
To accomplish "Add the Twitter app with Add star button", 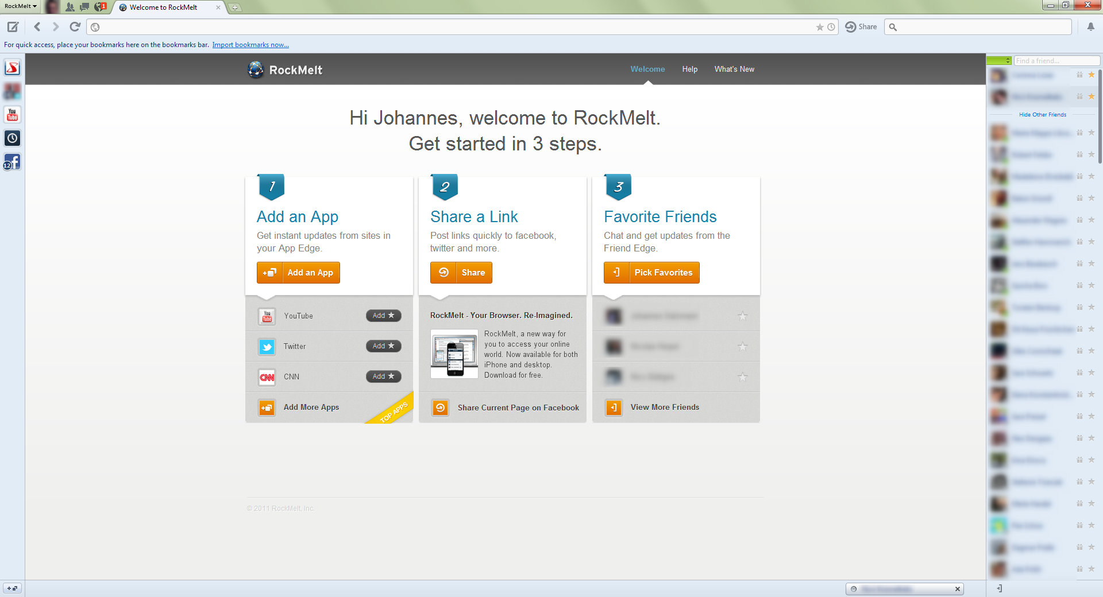I will 383,346.
